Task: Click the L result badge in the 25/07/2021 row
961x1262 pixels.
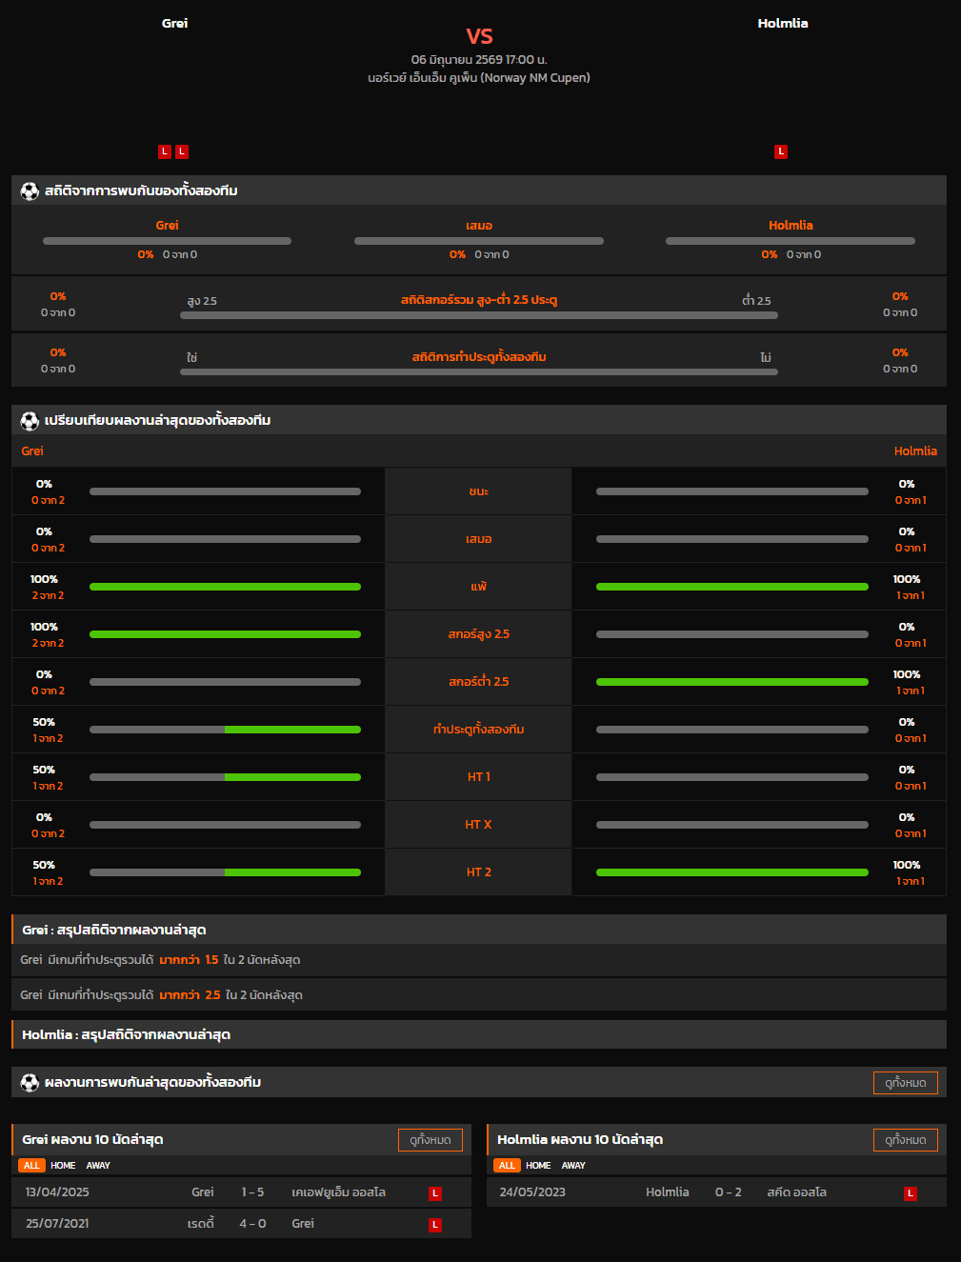Action: pos(435,1225)
